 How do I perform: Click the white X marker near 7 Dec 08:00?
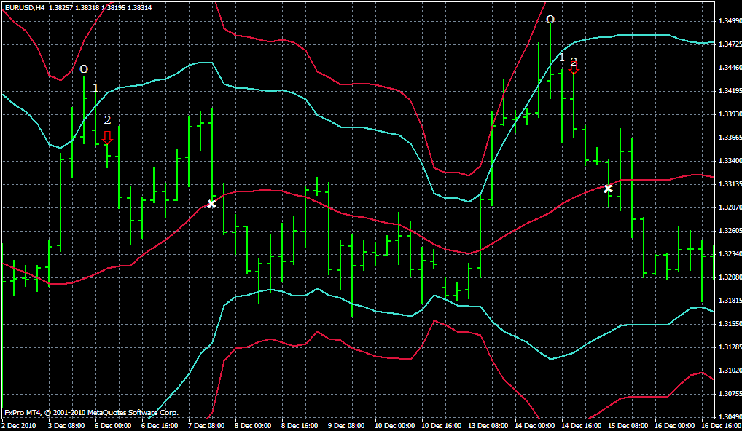pyautogui.click(x=211, y=204)
